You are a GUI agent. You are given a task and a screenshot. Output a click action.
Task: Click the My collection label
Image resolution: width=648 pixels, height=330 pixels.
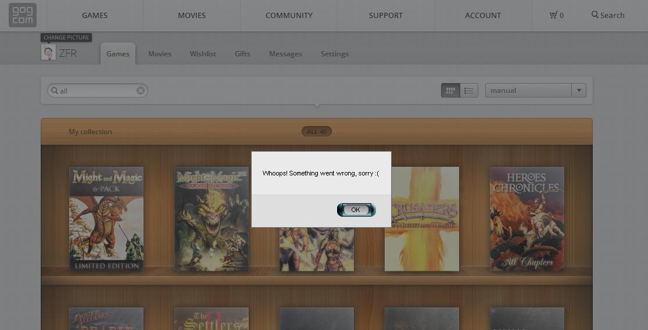[x=90, y=132]
